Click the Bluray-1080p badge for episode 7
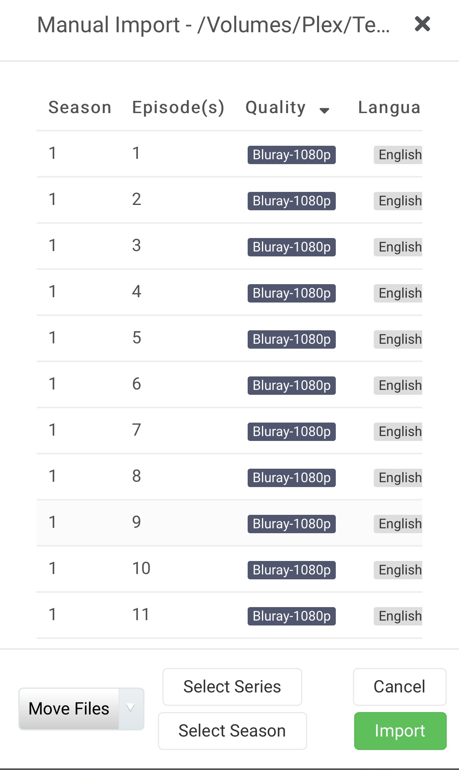This screenshot has width=459, height=770. 291,432
